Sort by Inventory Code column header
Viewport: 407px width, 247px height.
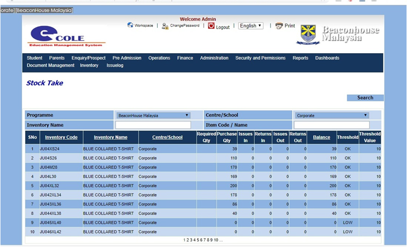(61, 137)
